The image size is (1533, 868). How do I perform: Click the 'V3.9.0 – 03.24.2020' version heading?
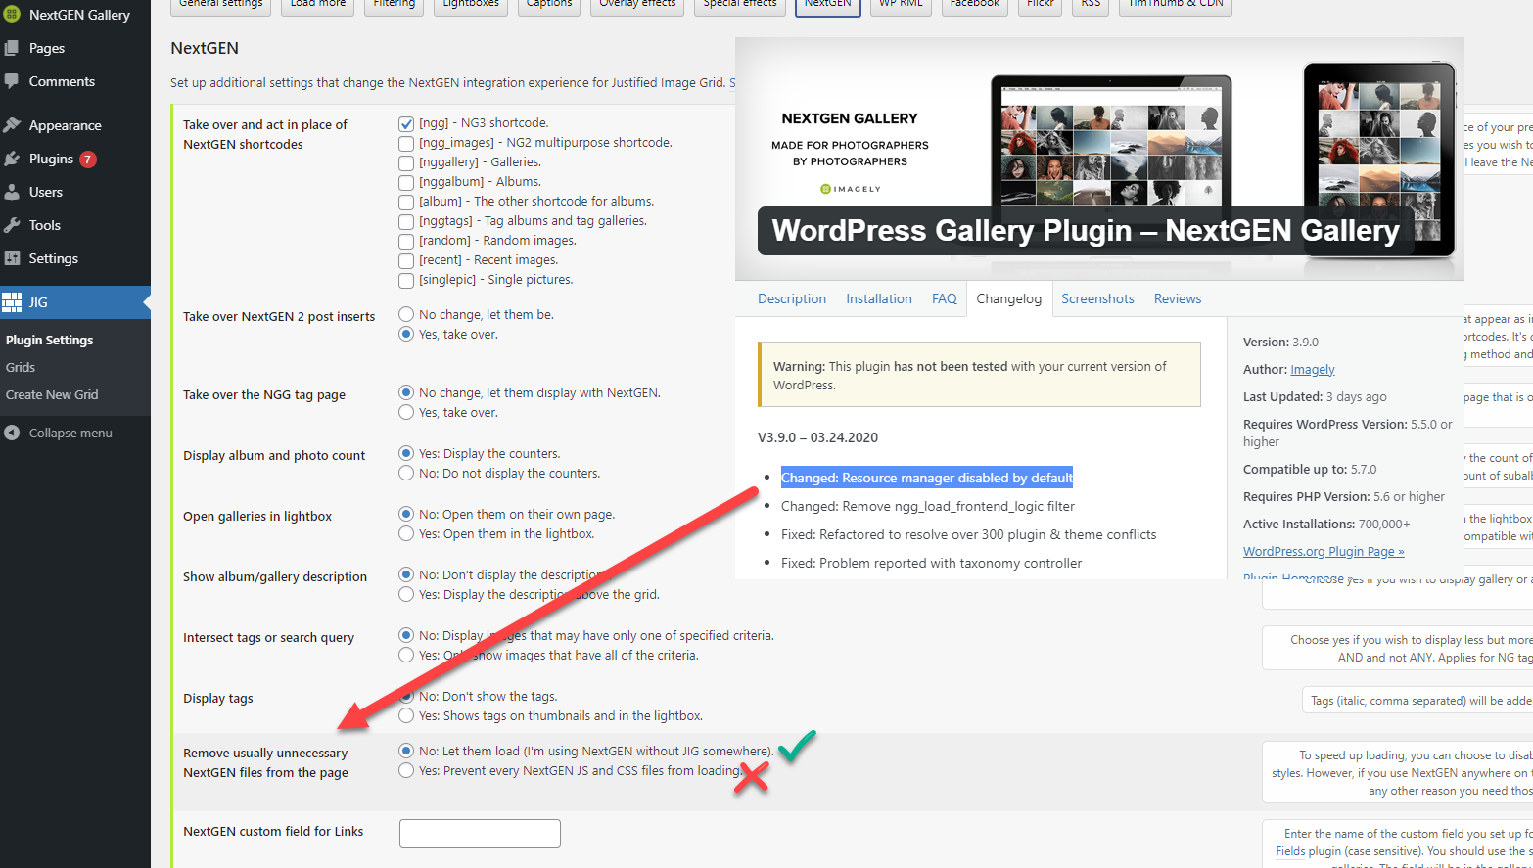point(817,437)
